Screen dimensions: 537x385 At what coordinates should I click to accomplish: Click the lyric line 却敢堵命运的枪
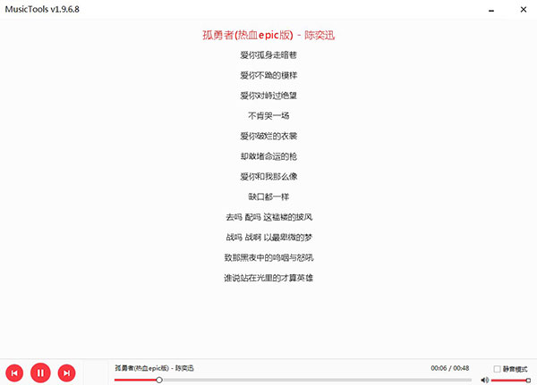click(268, 156)
